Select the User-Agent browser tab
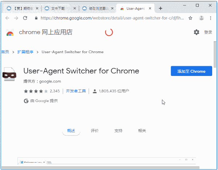 [135, 8]
